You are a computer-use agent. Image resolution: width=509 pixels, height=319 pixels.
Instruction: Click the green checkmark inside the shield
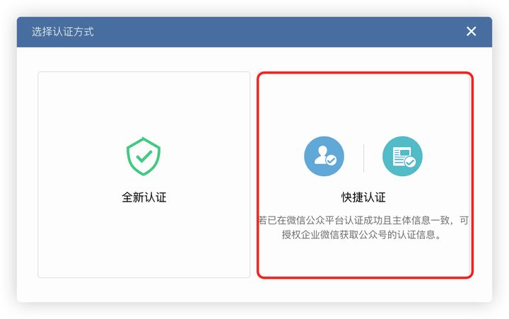(144, 156)
